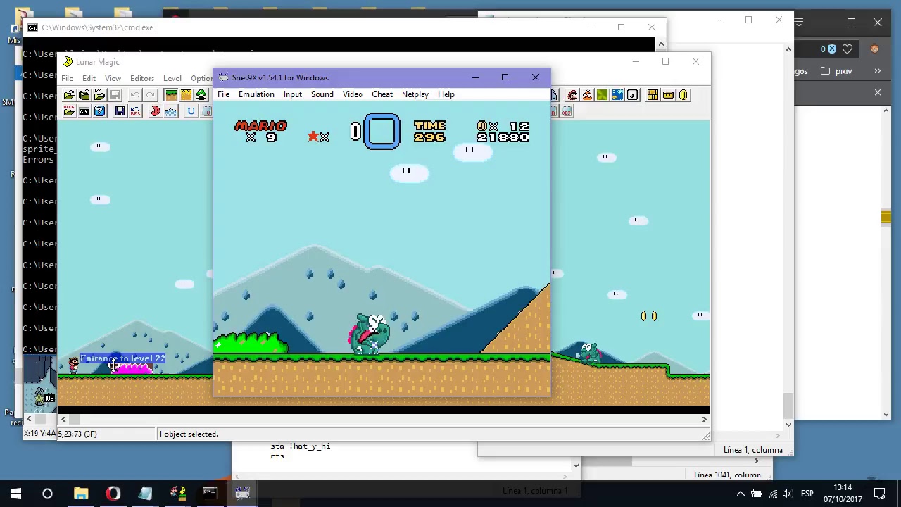Click the coins in the Lunar Magic level
Viewport: 901px width, 507px height.
tap(648, 316)
